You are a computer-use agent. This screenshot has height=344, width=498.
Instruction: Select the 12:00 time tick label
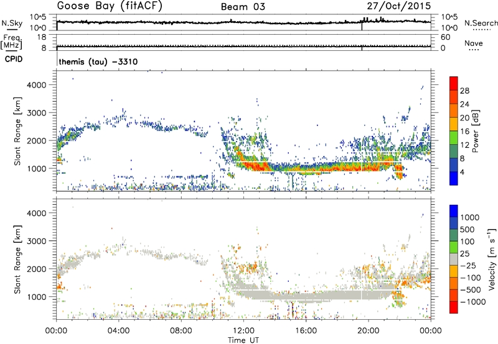coord(243,331)
